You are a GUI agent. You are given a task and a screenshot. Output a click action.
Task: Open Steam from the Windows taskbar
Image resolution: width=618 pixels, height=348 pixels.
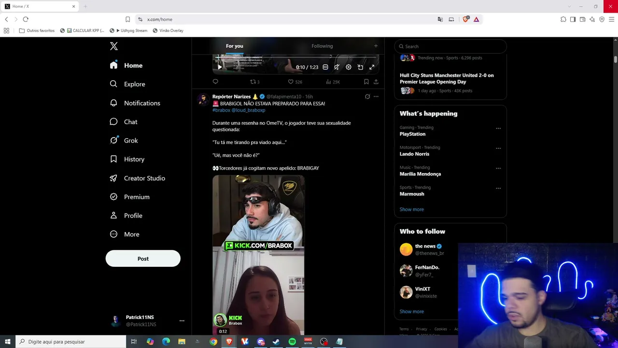pyautogui.click(x=276, y=342)
